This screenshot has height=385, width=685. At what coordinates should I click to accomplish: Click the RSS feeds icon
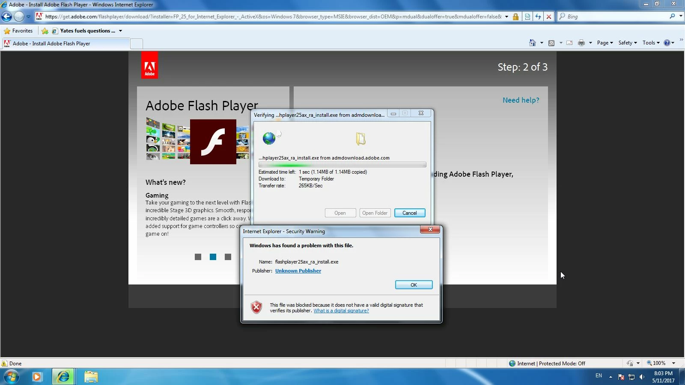(x=551, y=43)
